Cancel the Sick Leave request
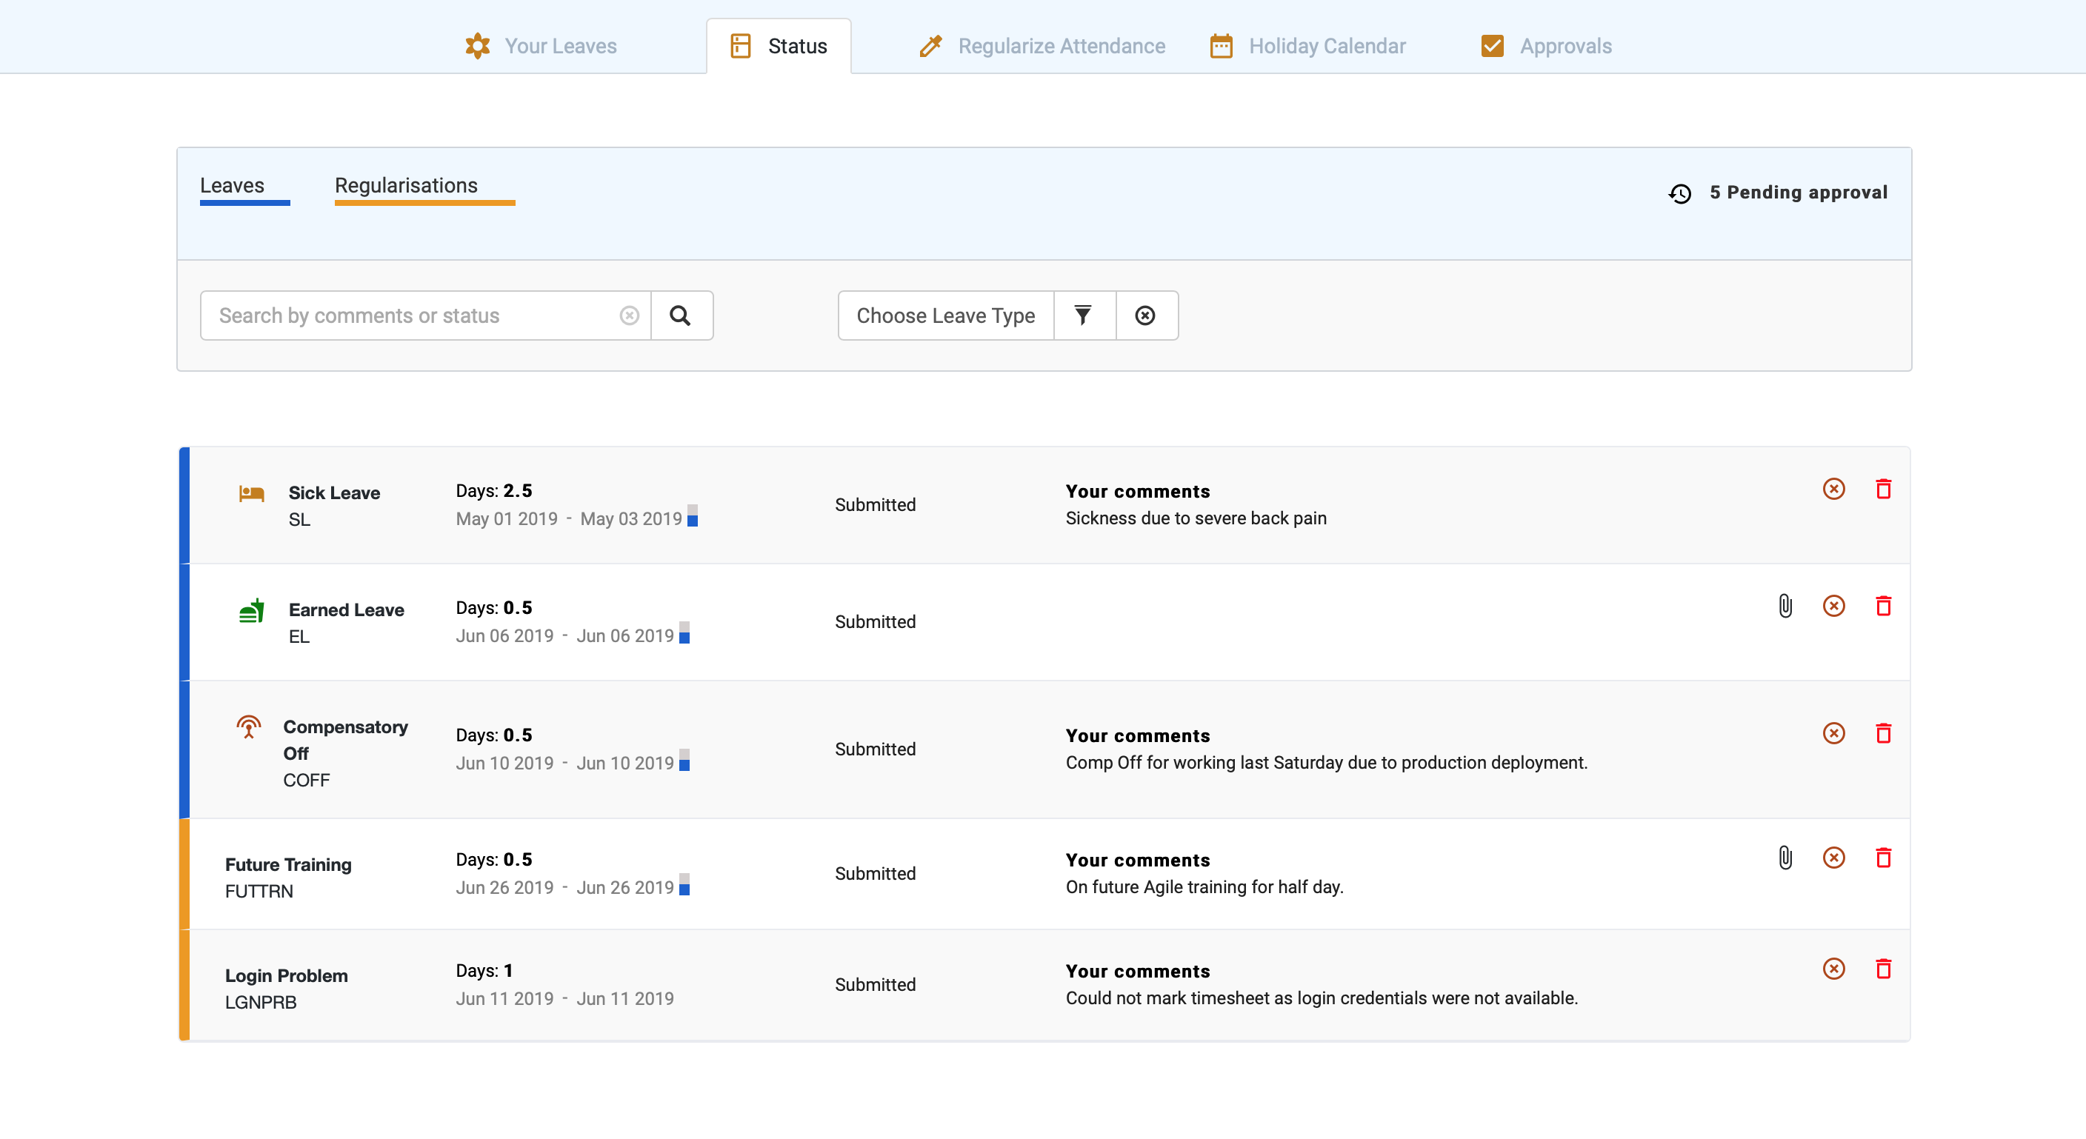This screenshot has width=2086, height=1139. (x=1834, y=489)
